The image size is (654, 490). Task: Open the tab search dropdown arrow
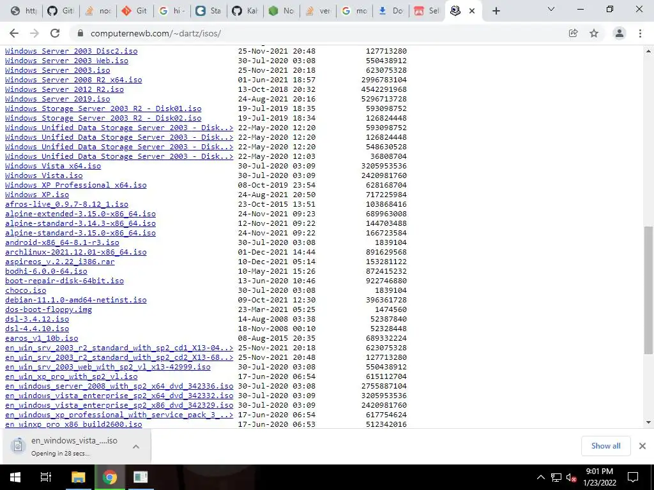click(551, 9)
